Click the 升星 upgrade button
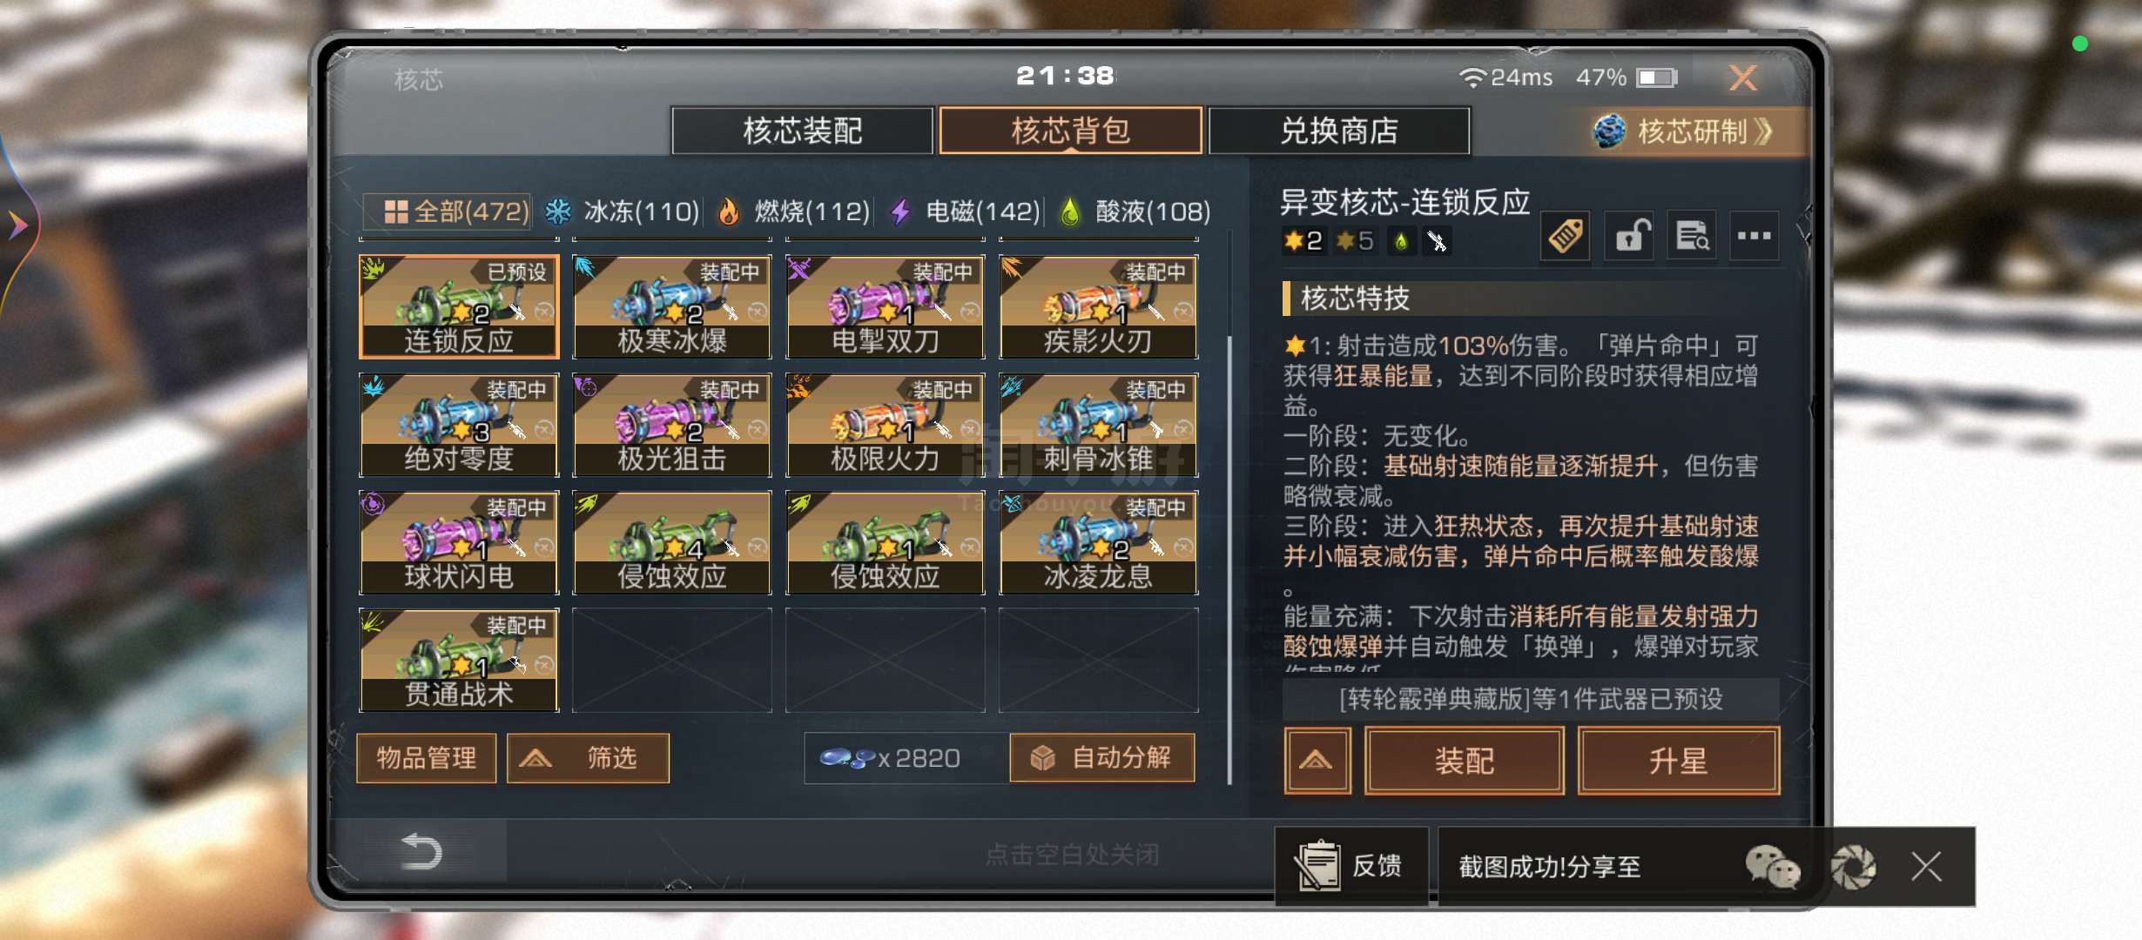Screen dimensions: 2142x940 [x=1678, y=761]
